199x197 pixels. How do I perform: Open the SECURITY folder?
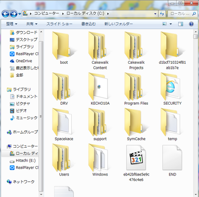point(172,89)
